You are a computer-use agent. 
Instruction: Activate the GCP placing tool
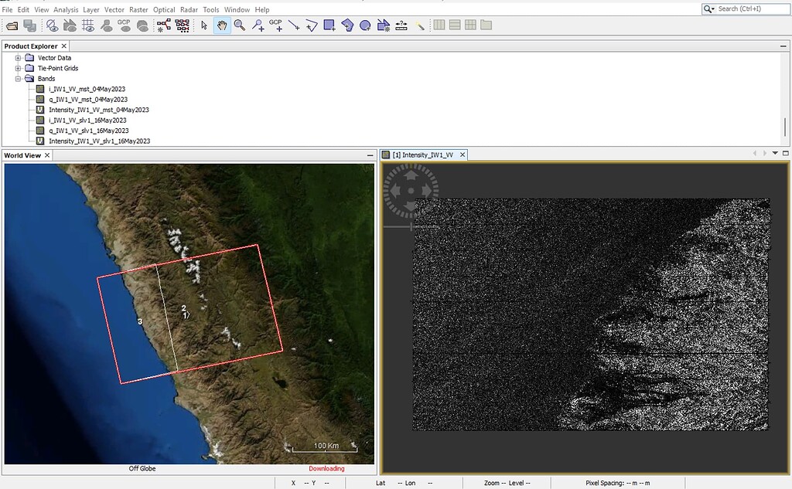point(278,25)
